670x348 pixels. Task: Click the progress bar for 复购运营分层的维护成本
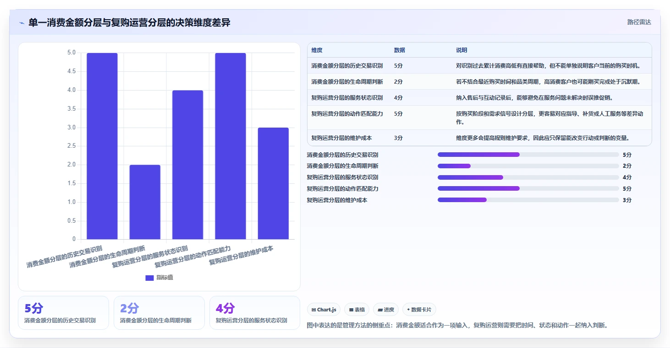pos(528,200)
